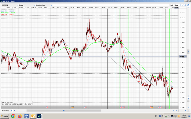
Task: Click the Feb 25 date label on the time axis
Action: click(x=34, y=8)
